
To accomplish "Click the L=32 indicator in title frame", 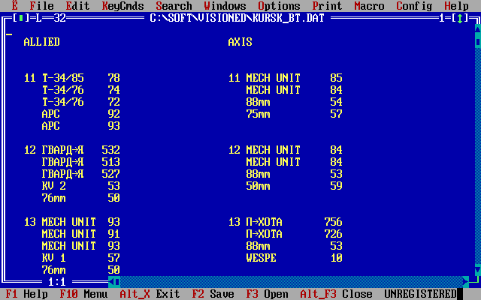I will click(51, 18).
